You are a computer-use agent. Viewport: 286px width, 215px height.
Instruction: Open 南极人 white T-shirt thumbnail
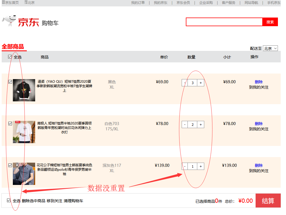click(x=24, y=132)
